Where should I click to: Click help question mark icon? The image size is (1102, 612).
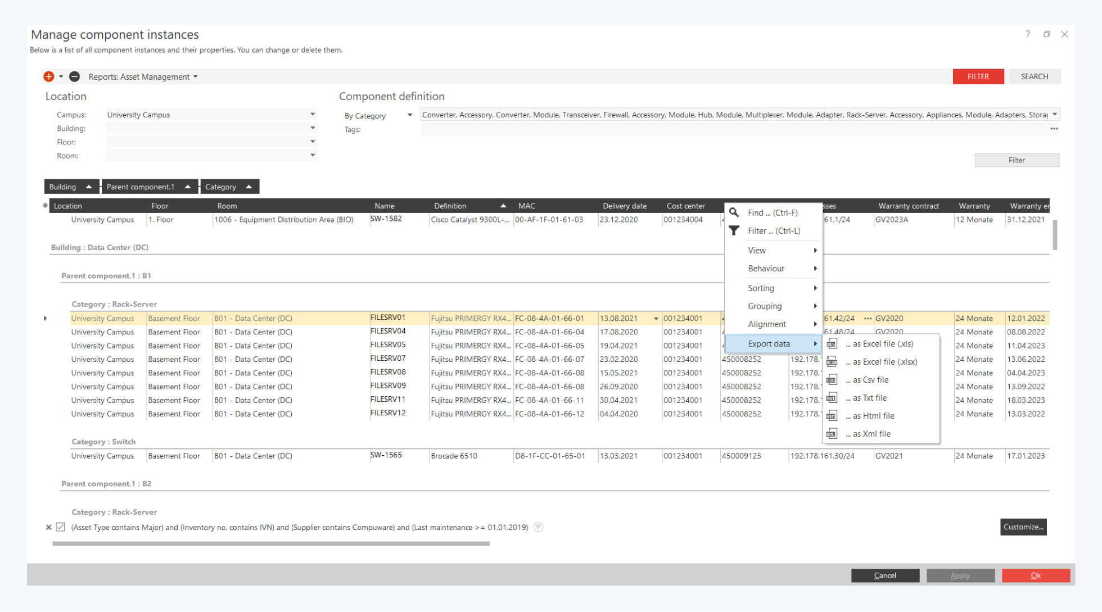[1027, 34]
